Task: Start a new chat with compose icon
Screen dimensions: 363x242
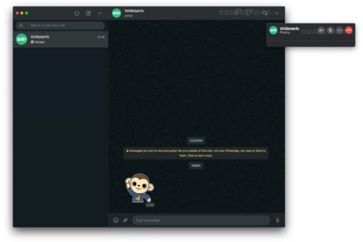Action: coord(88,13)
